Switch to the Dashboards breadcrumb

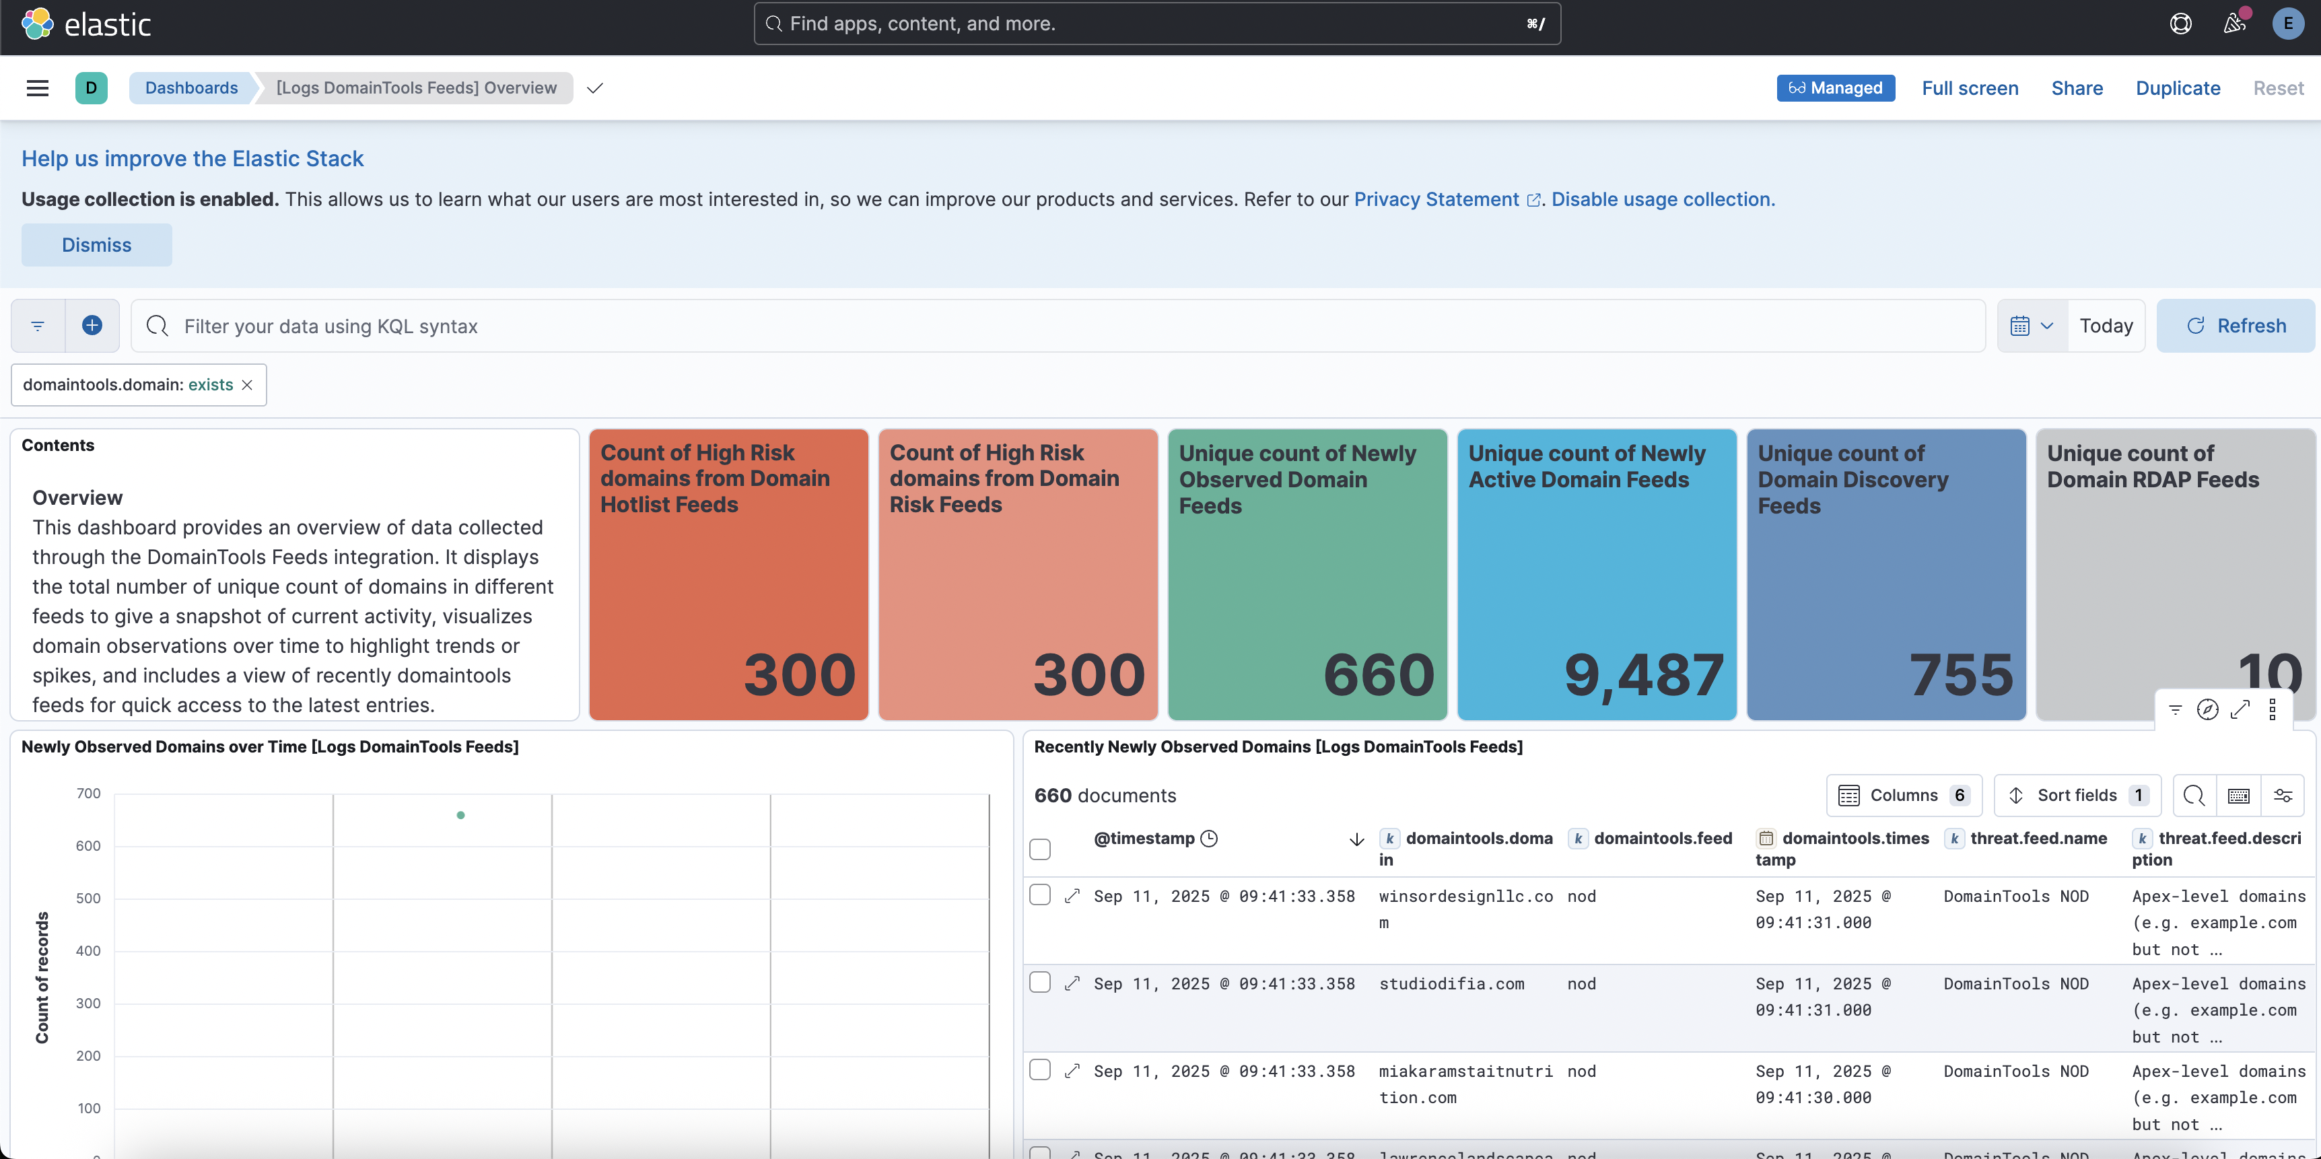tap(190, 87)
